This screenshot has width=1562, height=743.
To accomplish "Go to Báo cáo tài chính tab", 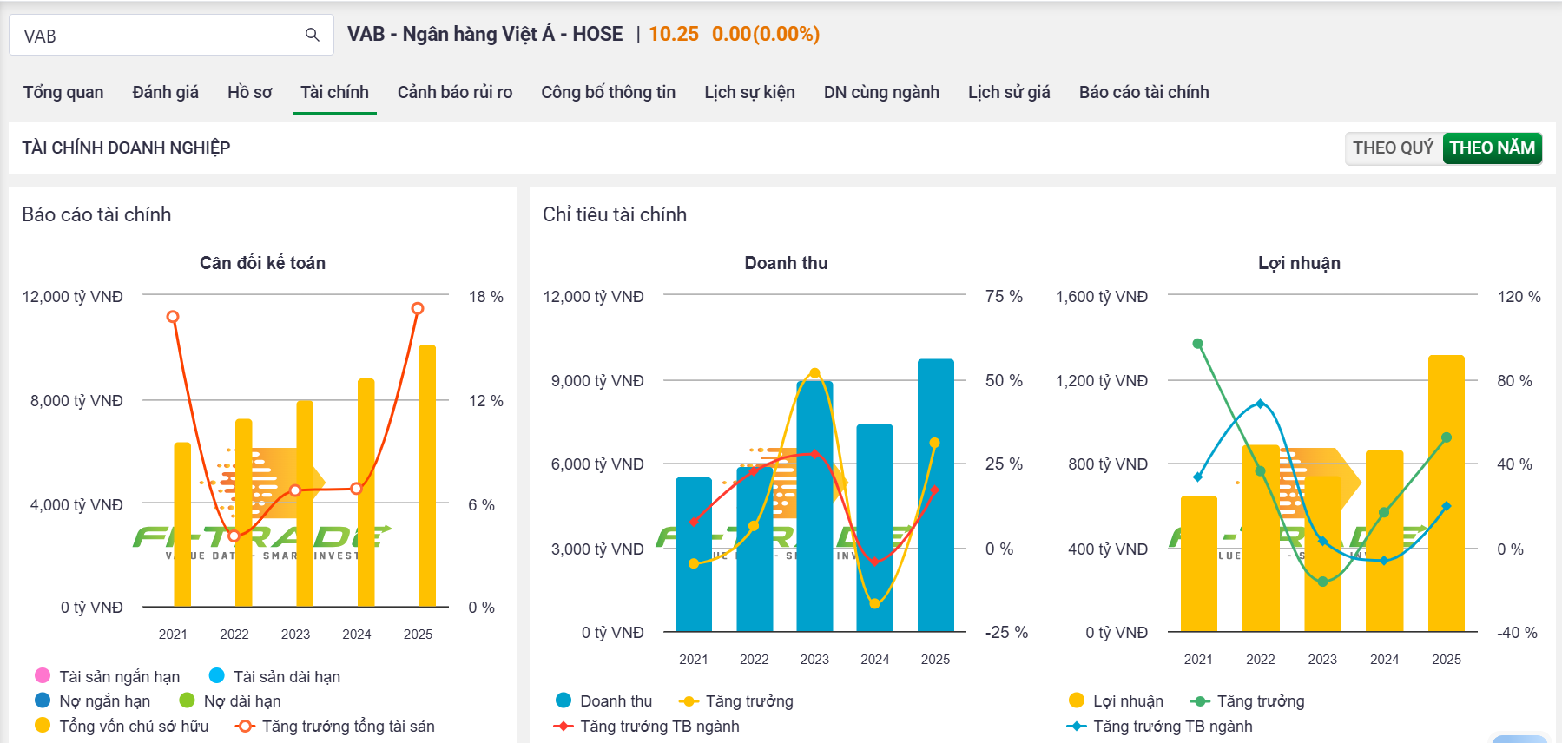I will [x=1143, y=92].
